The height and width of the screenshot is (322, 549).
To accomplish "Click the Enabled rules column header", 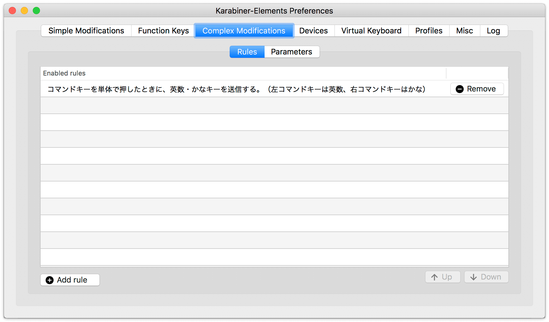I will (x=243, y=73).
